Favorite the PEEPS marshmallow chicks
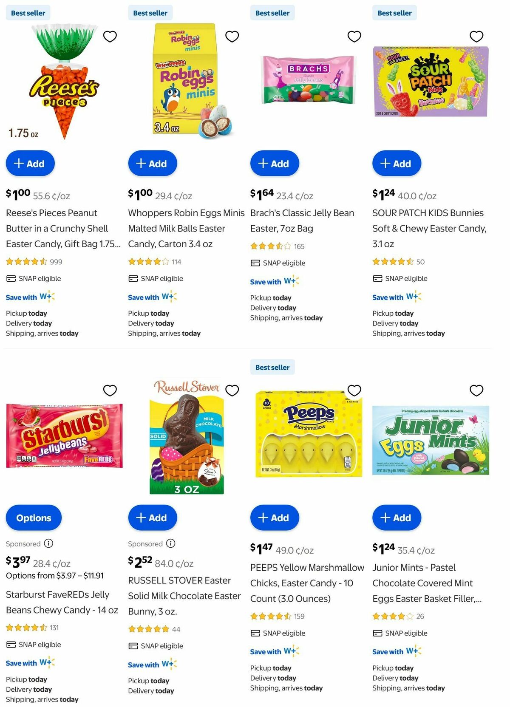510x707 pixels. 354,390
